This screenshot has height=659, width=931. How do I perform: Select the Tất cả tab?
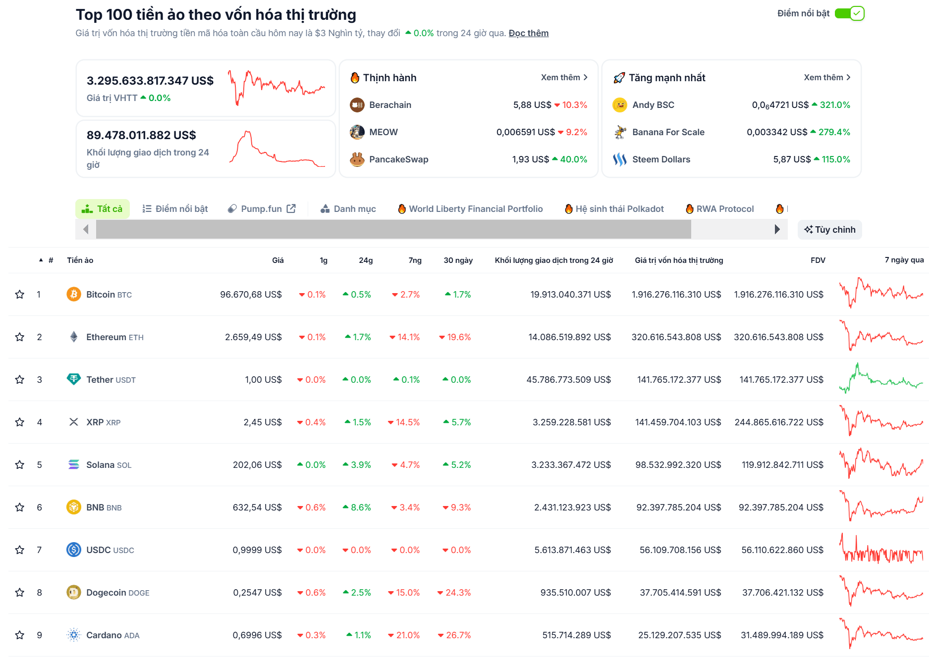[x=103, y=209]
